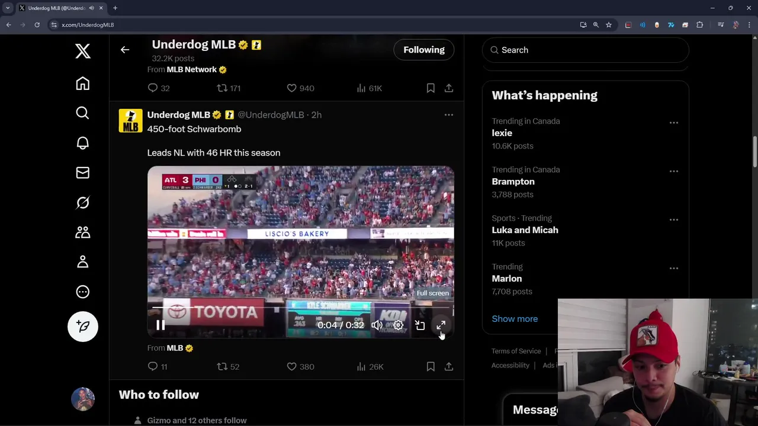Screen dimensions: 758x426
Task: Open the X logo home link
Action: tap(83, 51)
